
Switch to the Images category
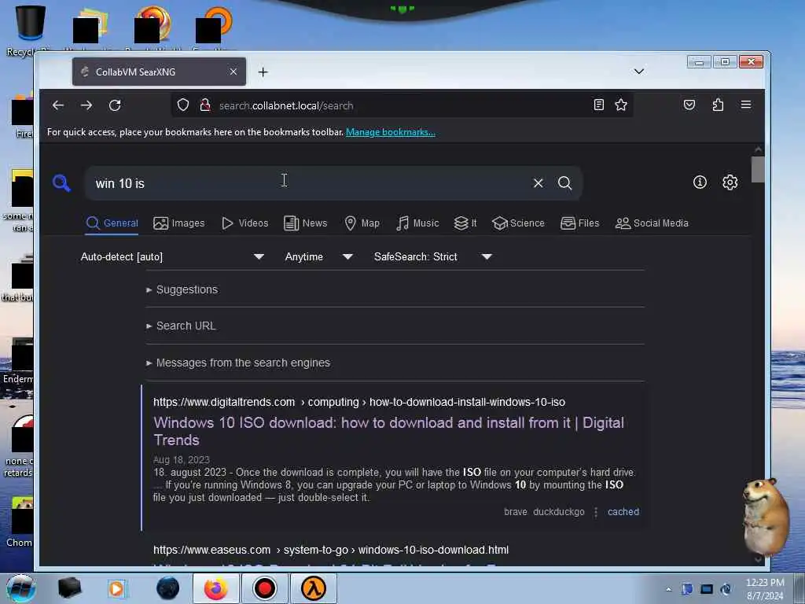(178, 223)
